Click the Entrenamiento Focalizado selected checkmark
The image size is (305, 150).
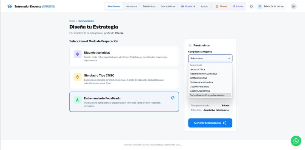coord(173,98)
